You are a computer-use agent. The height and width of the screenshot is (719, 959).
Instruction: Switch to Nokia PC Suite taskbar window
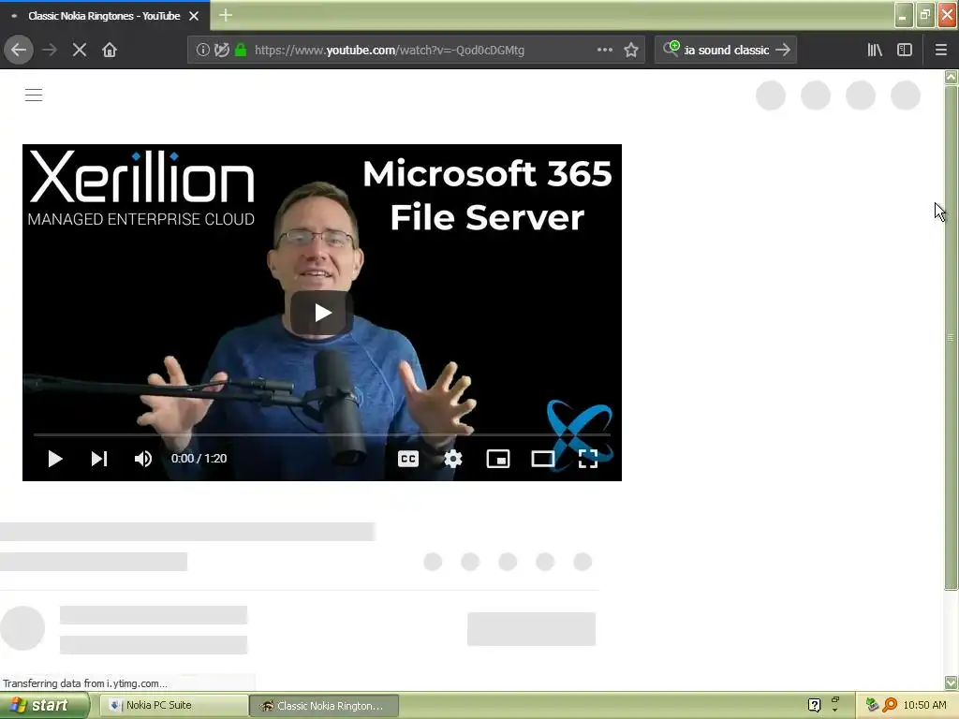coord(174,706)
